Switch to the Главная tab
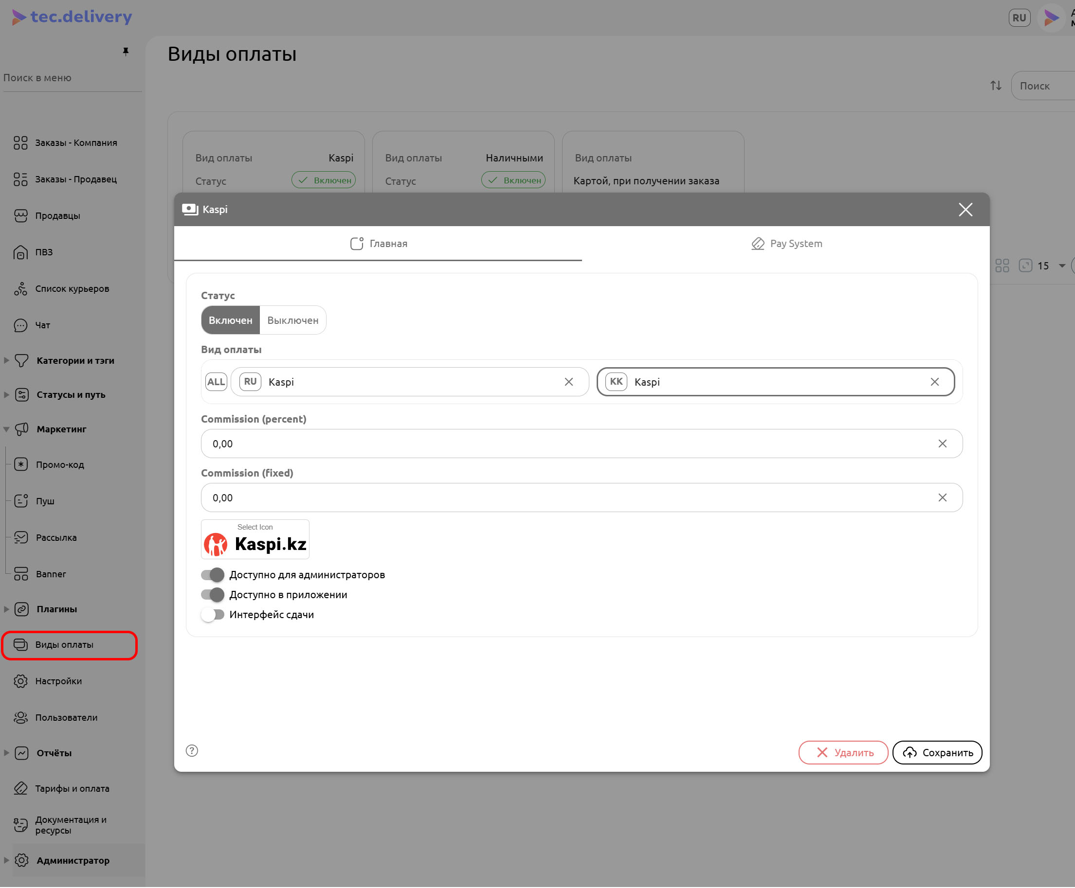This screenshot has height=888, width=1075. 378,244
